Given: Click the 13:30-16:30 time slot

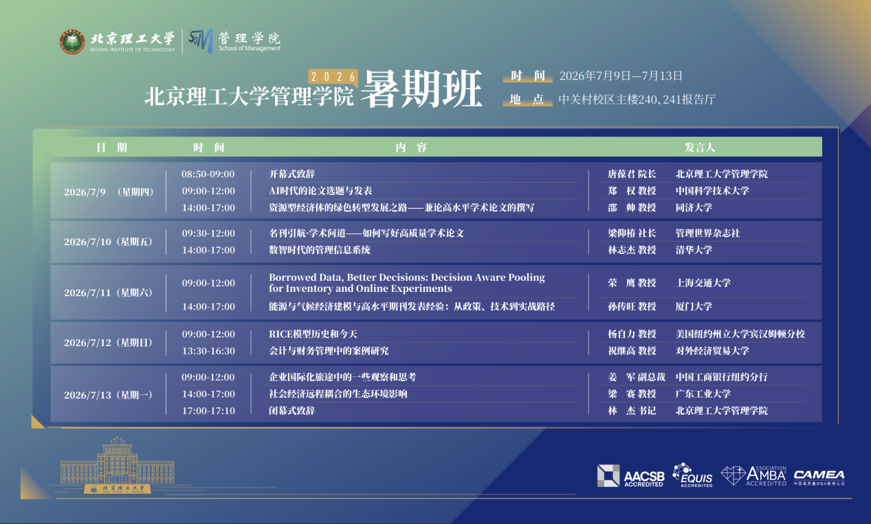Looking at the screenshot, I should click(208, 351).
